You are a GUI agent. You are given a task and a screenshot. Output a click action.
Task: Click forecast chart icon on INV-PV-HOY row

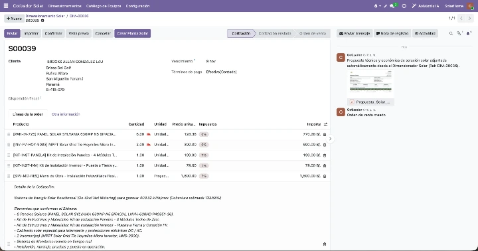tap(149, 145)
